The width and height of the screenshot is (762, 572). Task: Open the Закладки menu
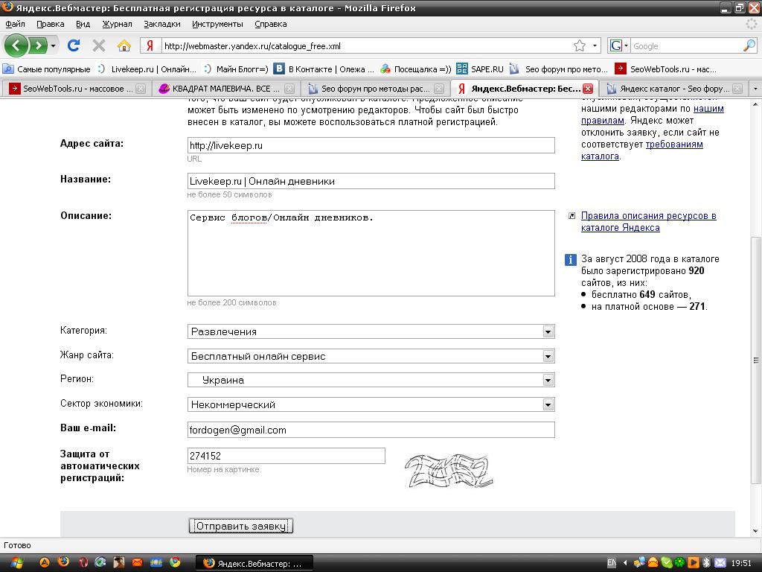click(x=161, y=24)
